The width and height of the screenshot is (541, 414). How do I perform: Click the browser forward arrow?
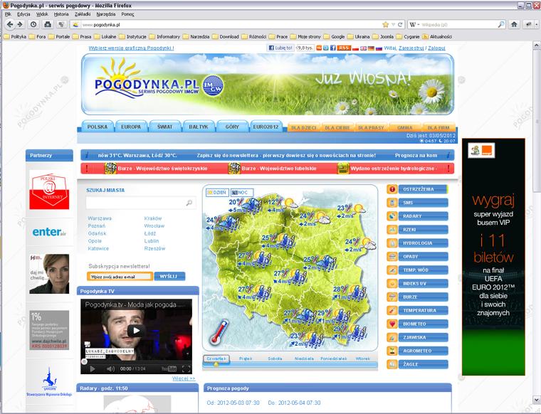pos(20,24)
